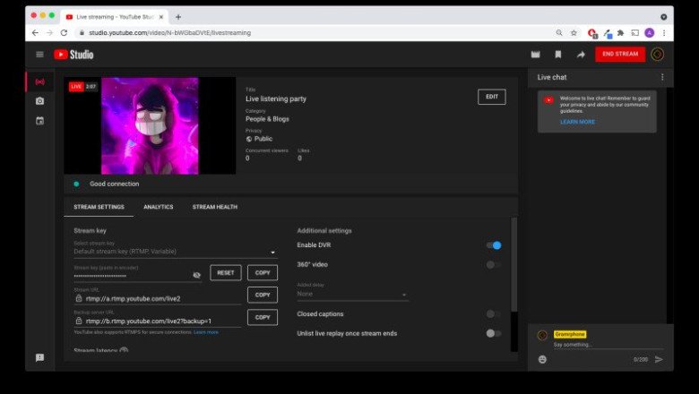
Task: Turn on Closed captions toggle
Action: (493, 314)
